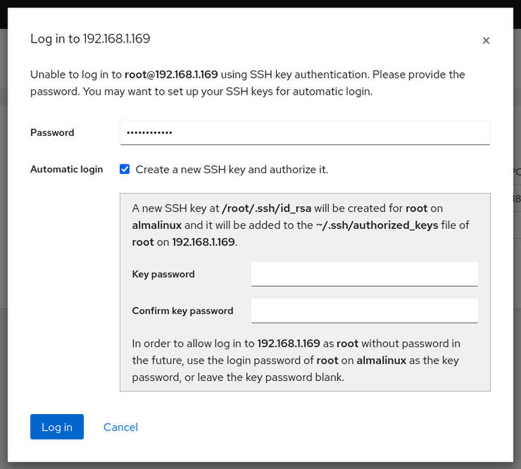
Task: Click the bold root@192.168.1.169 text
Action: tap(171, 74)
